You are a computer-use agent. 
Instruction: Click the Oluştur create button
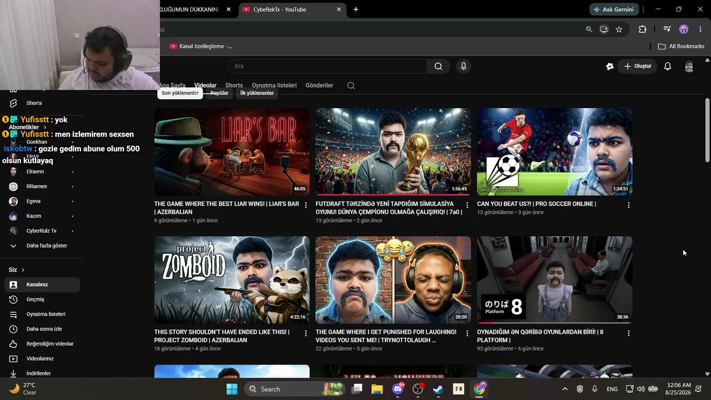(x=637, y=66)
